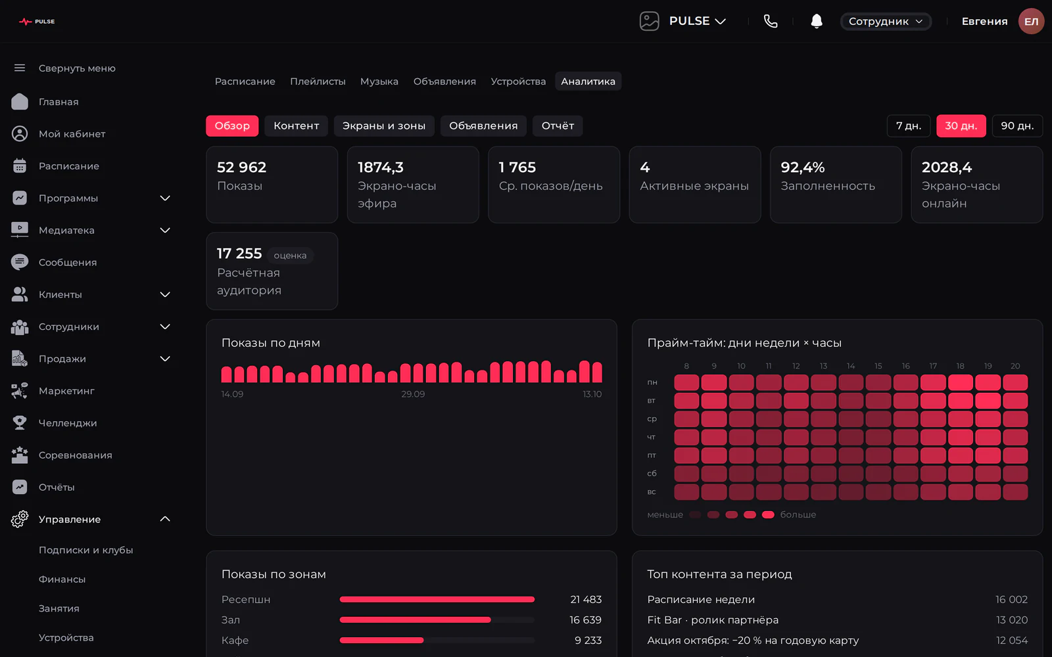Switch to the Устройства top tab
Image resolution: width=1052 pixels, height=657 pixels.
(518, 81)
